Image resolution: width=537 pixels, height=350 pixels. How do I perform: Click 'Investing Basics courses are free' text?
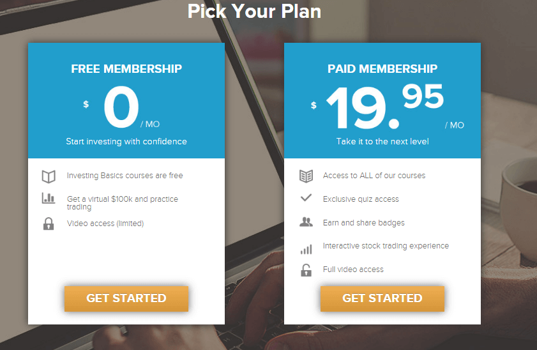(x=125, y=176)
